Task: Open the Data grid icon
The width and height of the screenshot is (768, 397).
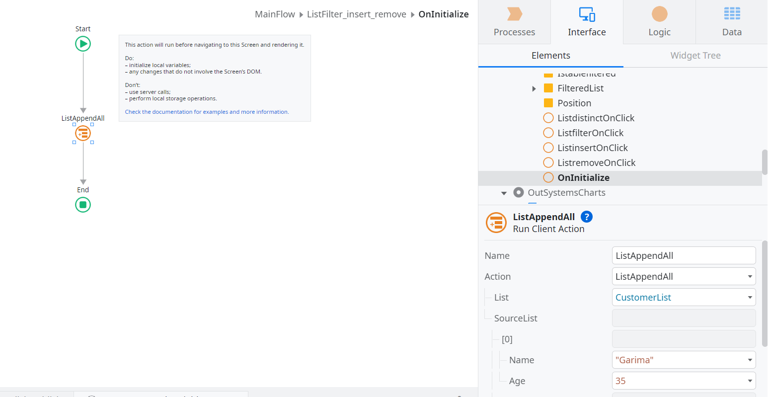Action: pyautogui.click(x=732, y=15)
